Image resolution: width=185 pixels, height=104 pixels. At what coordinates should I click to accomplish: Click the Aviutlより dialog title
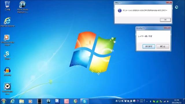point(140,28)
